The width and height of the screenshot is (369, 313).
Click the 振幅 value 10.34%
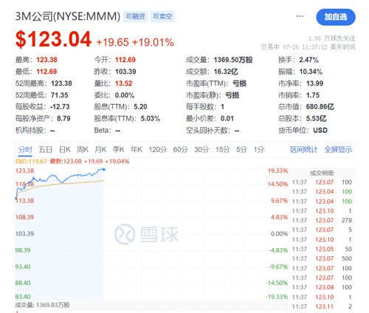click(x=311, y=72)
